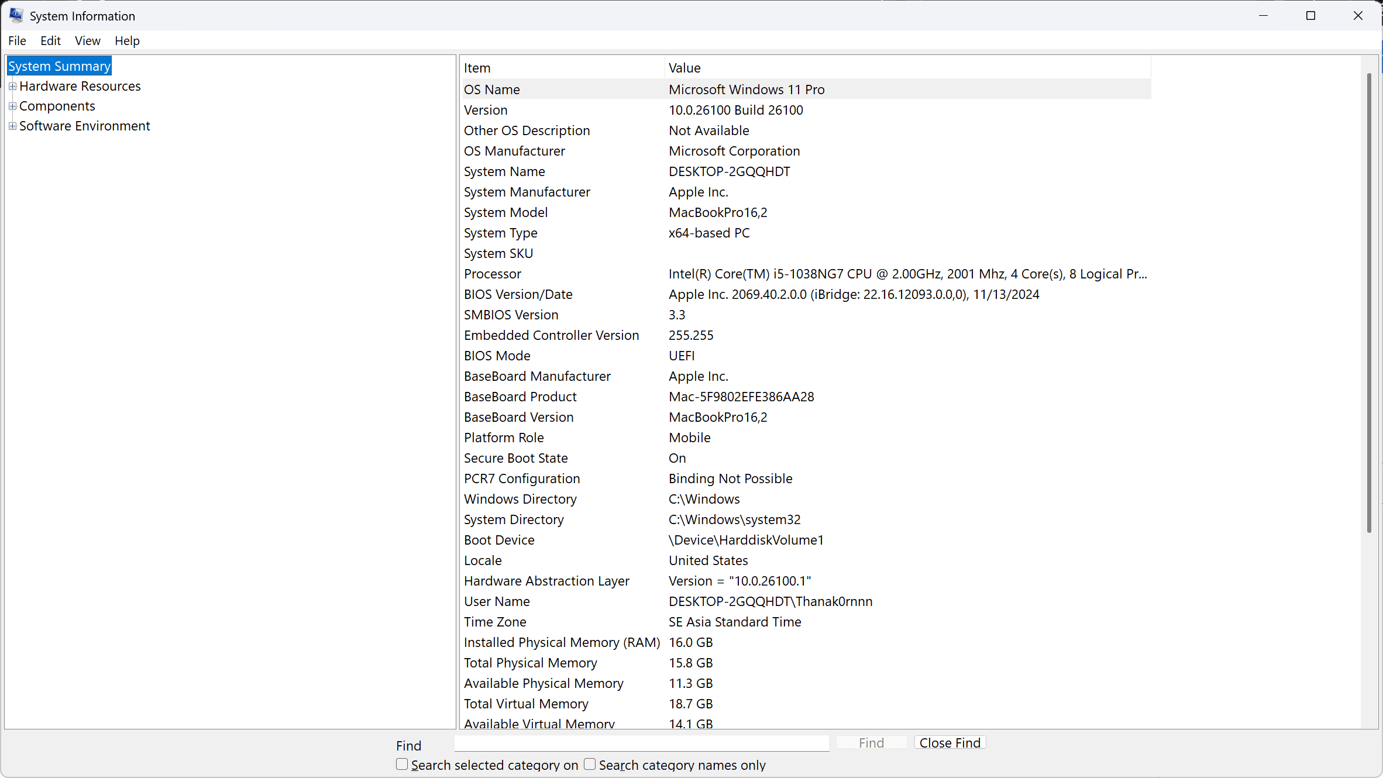Image resolution: width=1383 pixels, height=778 pixels.
Task: Click the System Information app icon in title bar
Action: tap(16, 15)
